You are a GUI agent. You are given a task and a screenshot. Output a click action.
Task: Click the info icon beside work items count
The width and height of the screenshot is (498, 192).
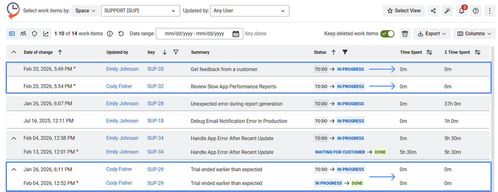pos(110,34)
